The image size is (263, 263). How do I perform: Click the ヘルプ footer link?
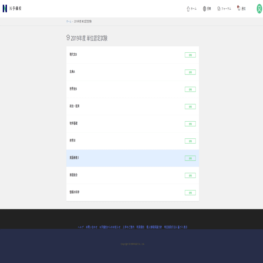80,227
